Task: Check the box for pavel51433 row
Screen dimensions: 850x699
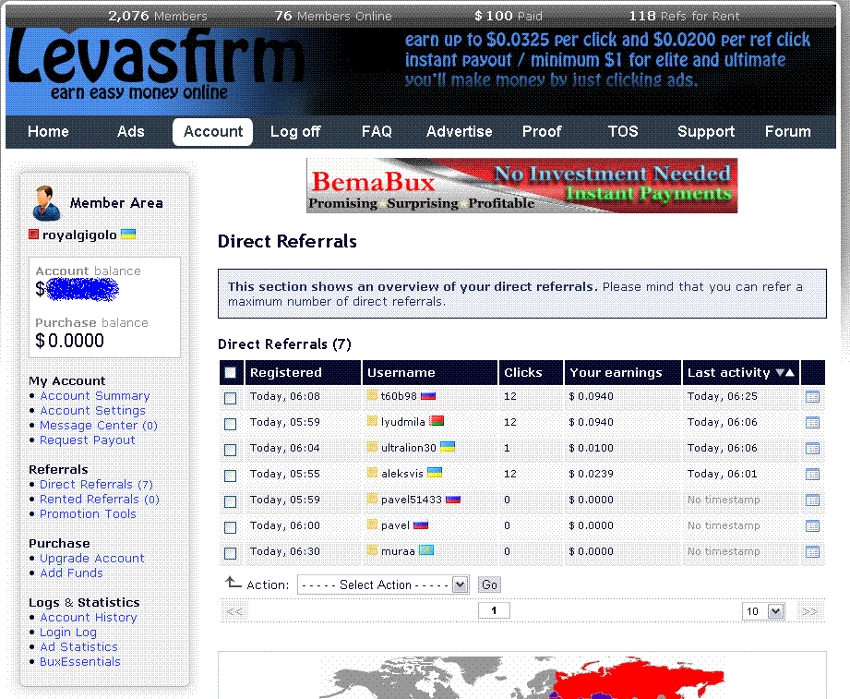Action: point(231,501)
